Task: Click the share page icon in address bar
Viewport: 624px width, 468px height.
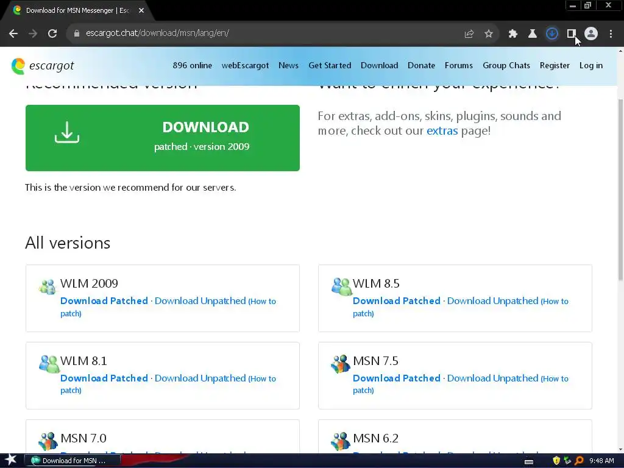Action: [x=469, y=34]
